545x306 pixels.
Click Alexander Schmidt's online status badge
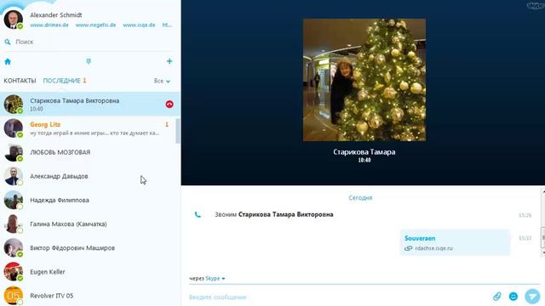point(20,26)
